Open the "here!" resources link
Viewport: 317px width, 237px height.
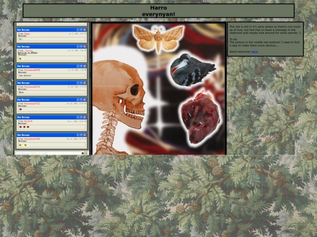pos(254,51)
